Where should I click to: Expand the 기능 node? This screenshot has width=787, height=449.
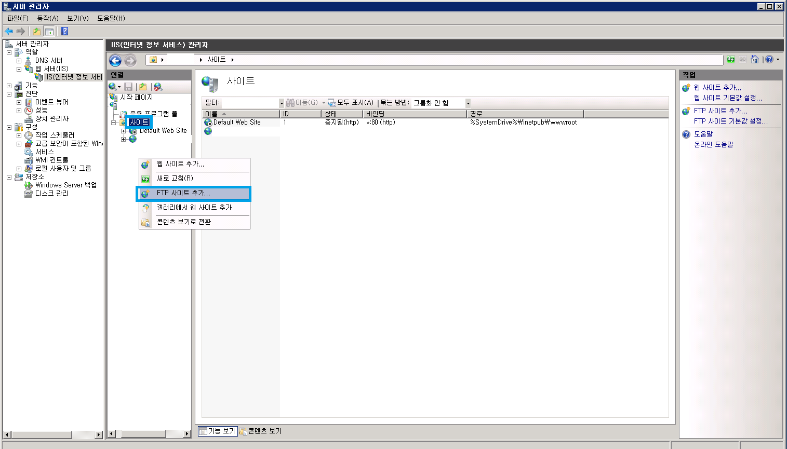click(9, 86)
